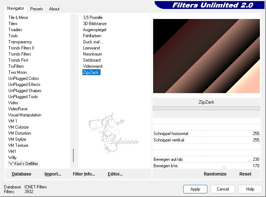Screen dimensions: 266x197
Task: Select the Videowand filter
Action: pyautogui.click(x=93, y=66)
